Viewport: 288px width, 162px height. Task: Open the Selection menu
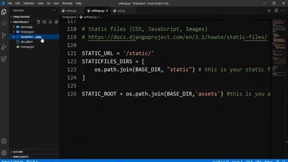point(29,3)
